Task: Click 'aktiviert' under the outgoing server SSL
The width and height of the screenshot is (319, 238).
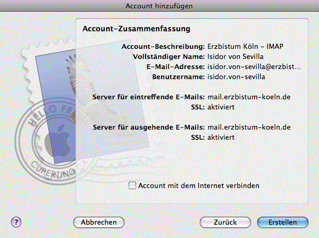Action: pyautogui.click(x=221, y=138)
